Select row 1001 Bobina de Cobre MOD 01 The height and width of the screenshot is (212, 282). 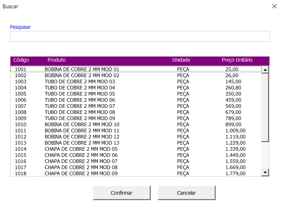[x=81, y=69]
